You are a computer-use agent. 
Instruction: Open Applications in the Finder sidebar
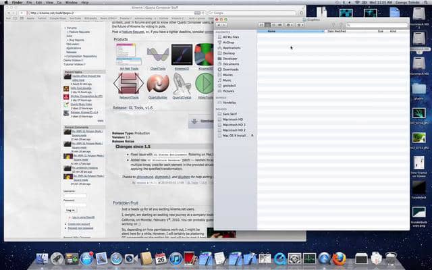pyautogui.click(x=232, y=48)
